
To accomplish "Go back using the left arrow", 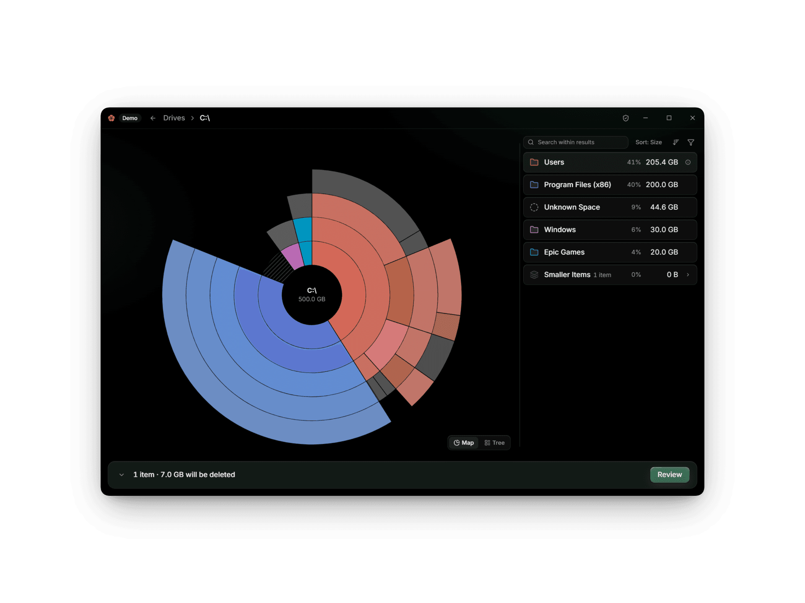I will point(153,118).
